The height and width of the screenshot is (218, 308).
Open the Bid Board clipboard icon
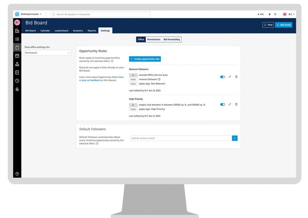(x=17, y=47)
